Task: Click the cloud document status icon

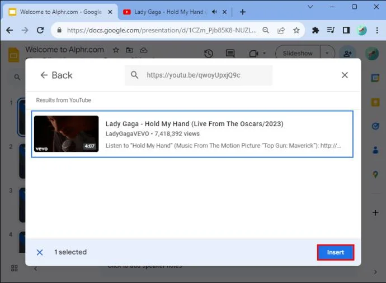Action: (144, 50)
